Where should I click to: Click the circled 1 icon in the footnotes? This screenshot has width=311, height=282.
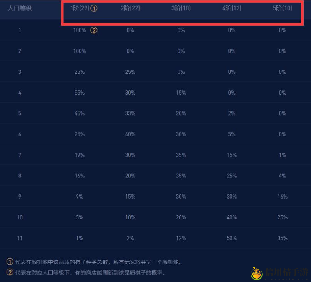click(10, 262)
